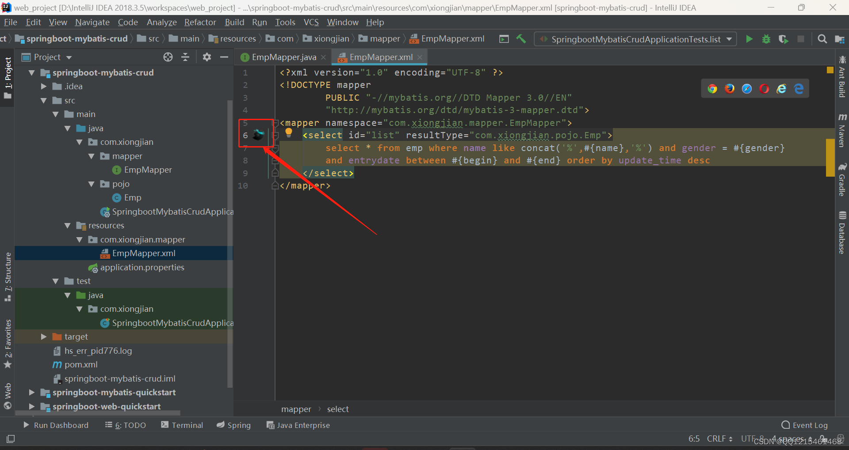This screenshot has height=450, width=849.
Task: Open the Terminal tool window
Action: click(x=182, y=425)
